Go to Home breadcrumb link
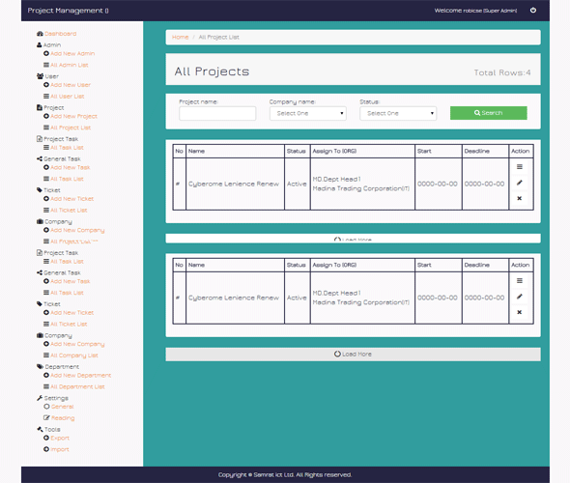570x483 pixels. click(181, 37)
